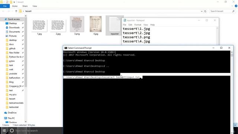Open the Cropper.js_fil folder in sidebar
The height and width of the screenshot is (134, 238).
click(x=15, y=86)
